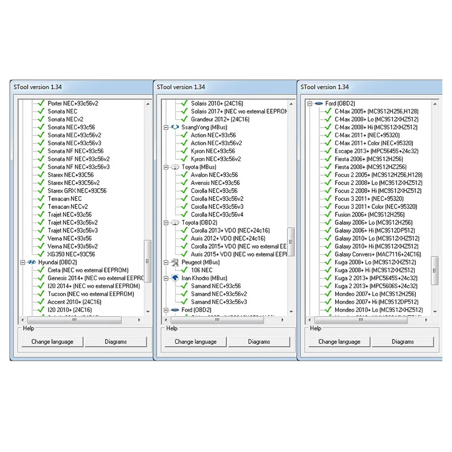Click scroll-down arrow in middle window list
The width and height of the screenshot is (452, 452).
[291, 311]
